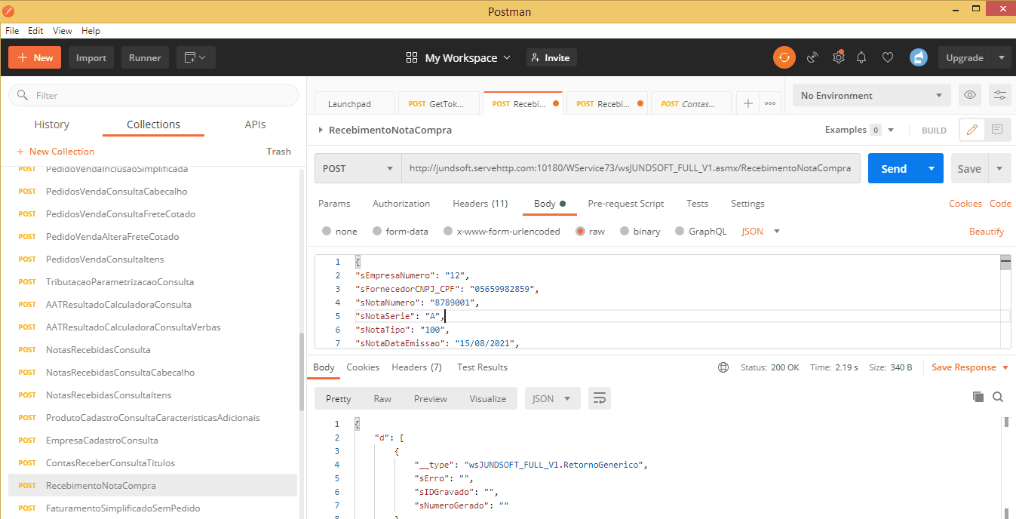Toggle the wrap lines icon in response
1016x519 pixels.
point(600,398)
